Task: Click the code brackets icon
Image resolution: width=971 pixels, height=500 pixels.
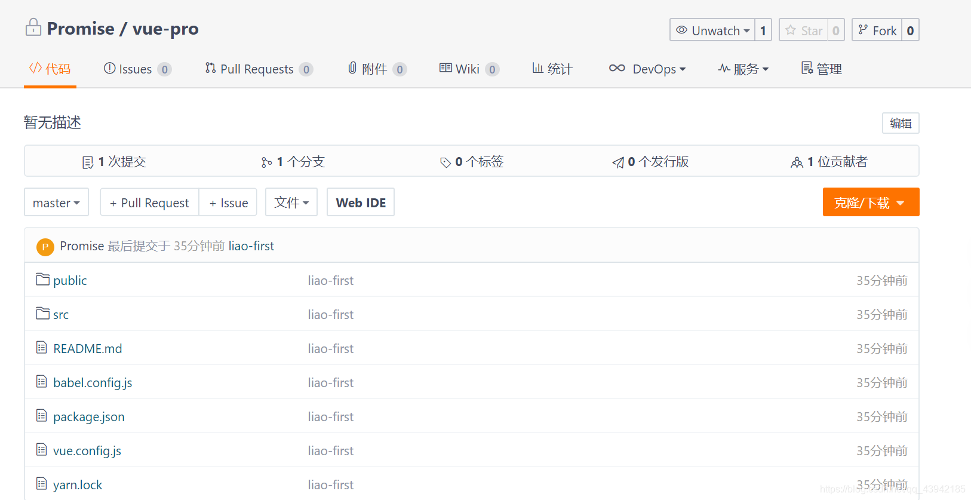Action: pos(35,68)
